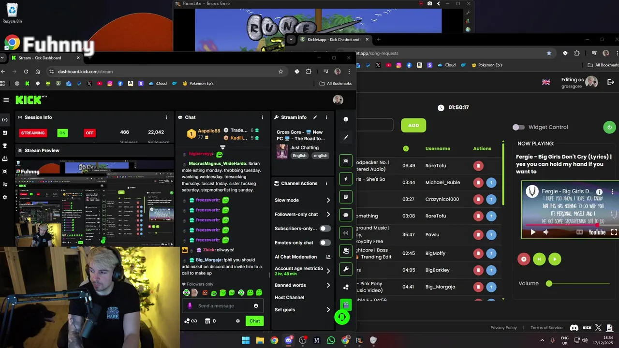619x348 pixels.
Task: Click the red OFF stream button
Action: point(89,133)
